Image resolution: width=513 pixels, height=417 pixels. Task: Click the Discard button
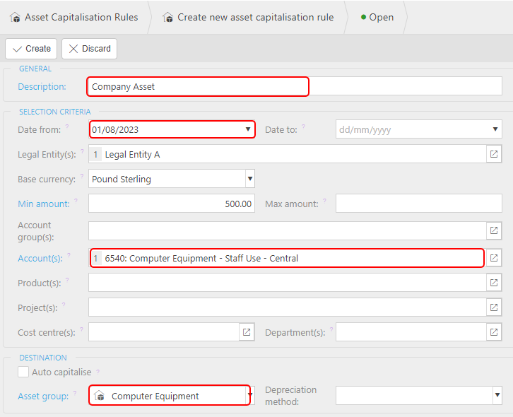point(89,49)
